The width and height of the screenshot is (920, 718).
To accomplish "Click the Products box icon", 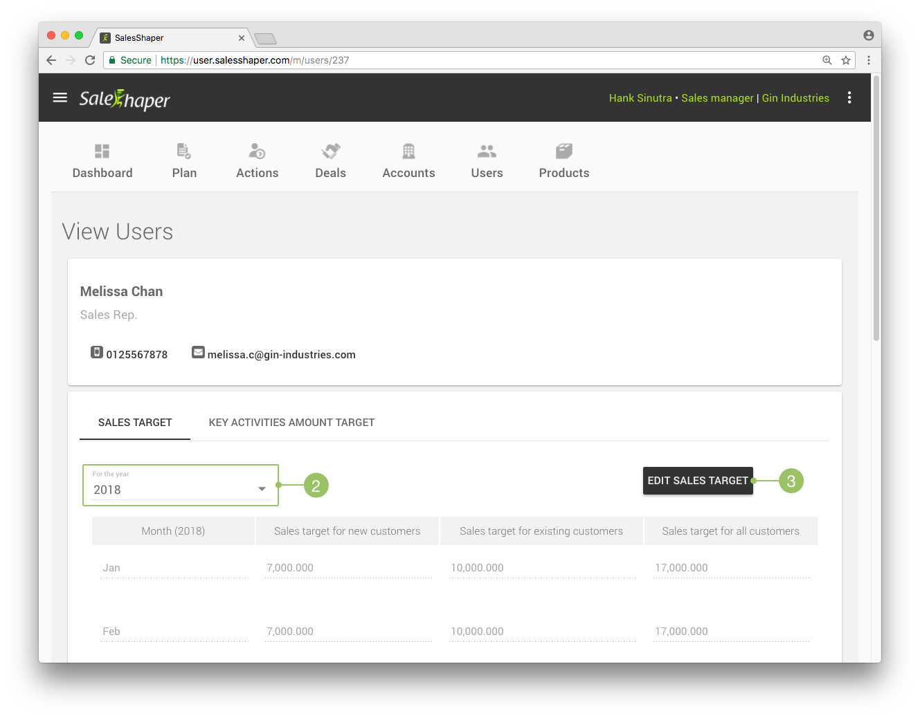I will point(564,151).
